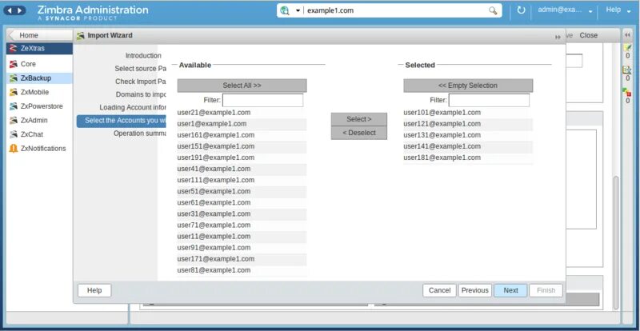Viewport: 640px width, 331px height.
Task: Select user101@example1.com in Selected list
Action: click(x=468, y=113)
